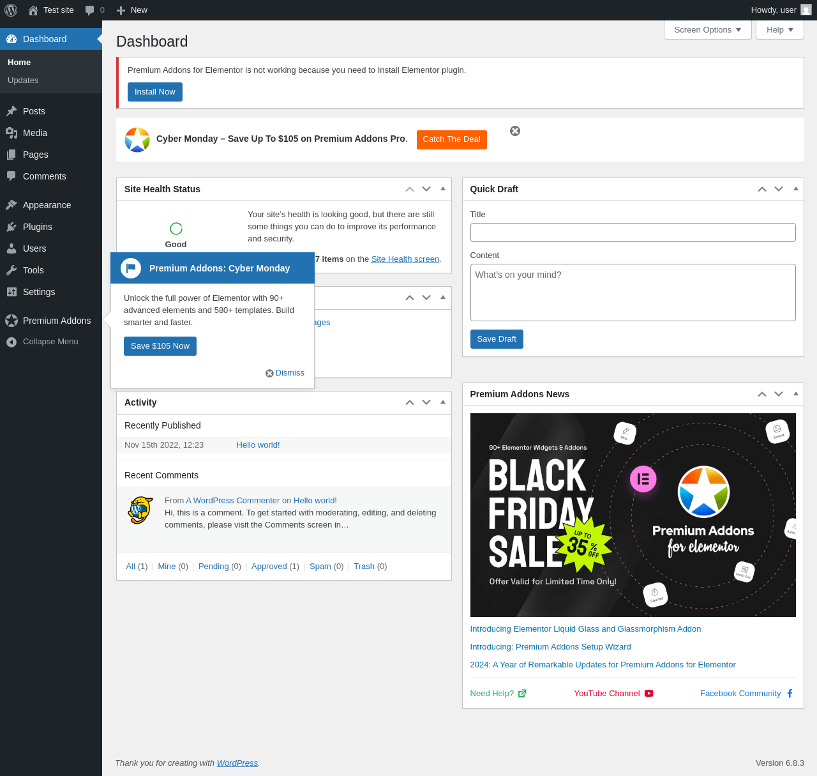Move Activity widget down
This screenshot has width=817, height=776.
(426, 402)
